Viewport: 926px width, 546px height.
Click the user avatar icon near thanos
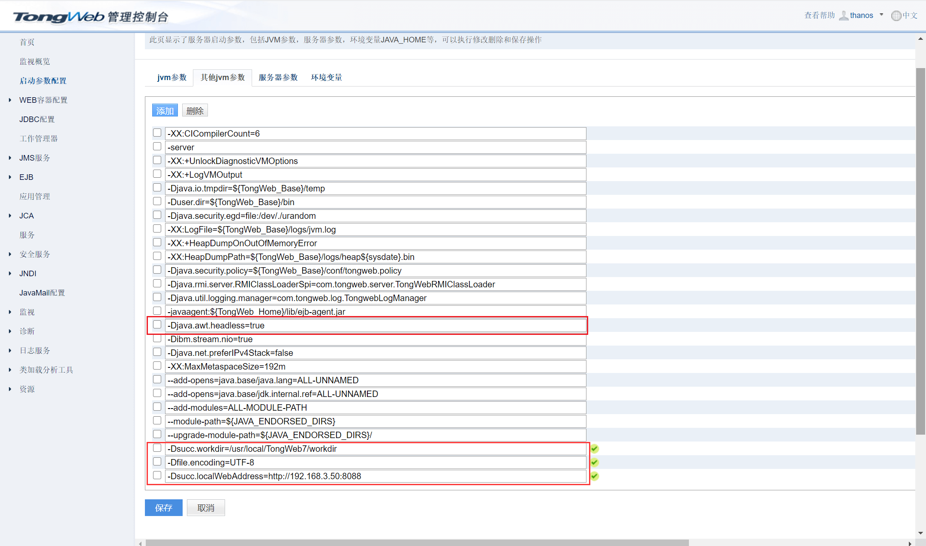pyautogui.click(x=843, y=15)
